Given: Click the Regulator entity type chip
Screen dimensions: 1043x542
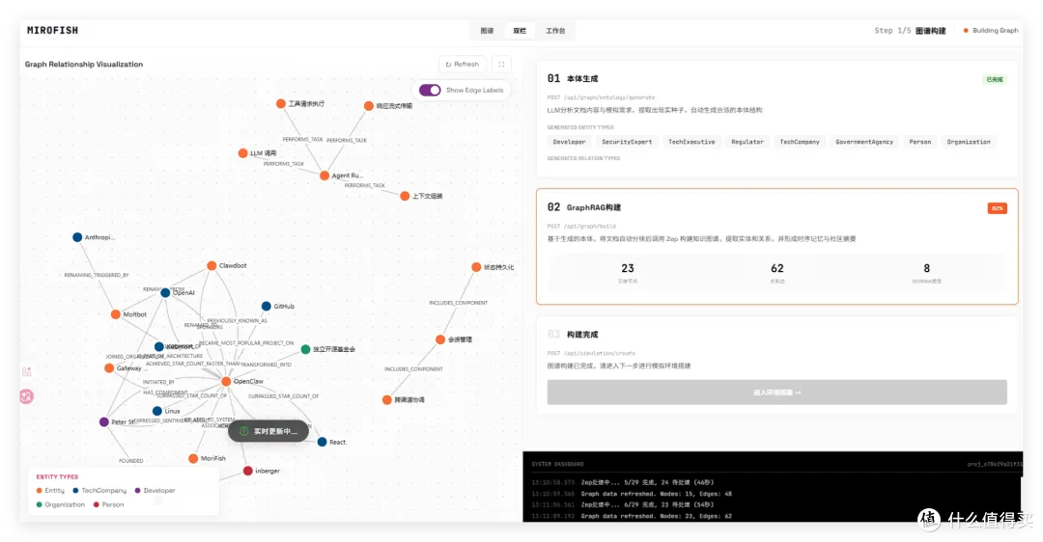Looking at the screenshot, I should point(747,142).
